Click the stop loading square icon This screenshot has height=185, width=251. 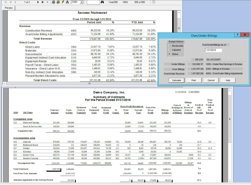(x=47, y=2)
